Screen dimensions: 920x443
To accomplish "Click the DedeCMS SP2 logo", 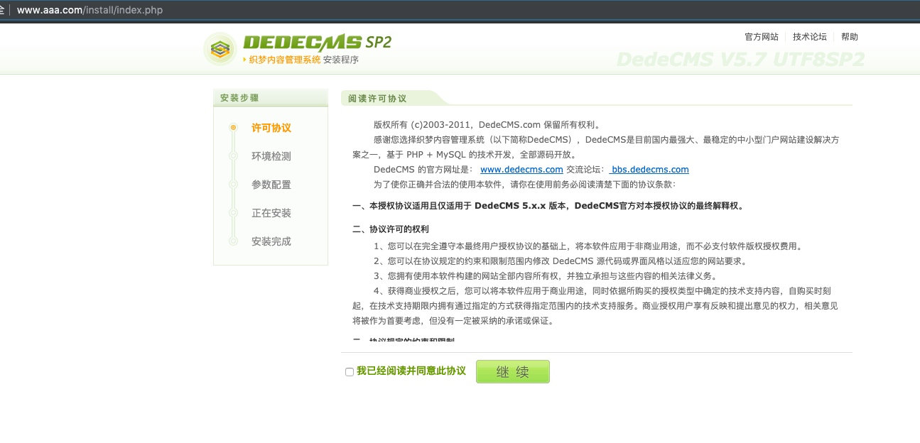I will (297, 48).
